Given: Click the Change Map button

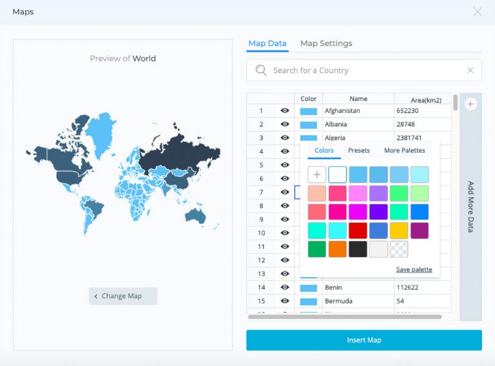Looking at the screenshot, I should [123, 296].
